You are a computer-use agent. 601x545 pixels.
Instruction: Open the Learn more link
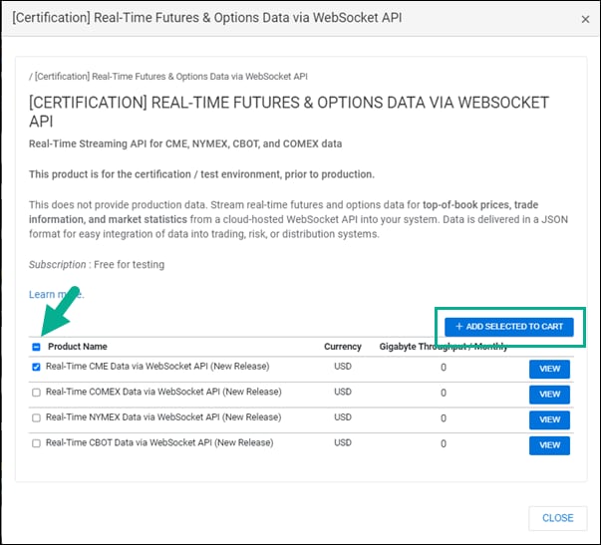[56, 295]
